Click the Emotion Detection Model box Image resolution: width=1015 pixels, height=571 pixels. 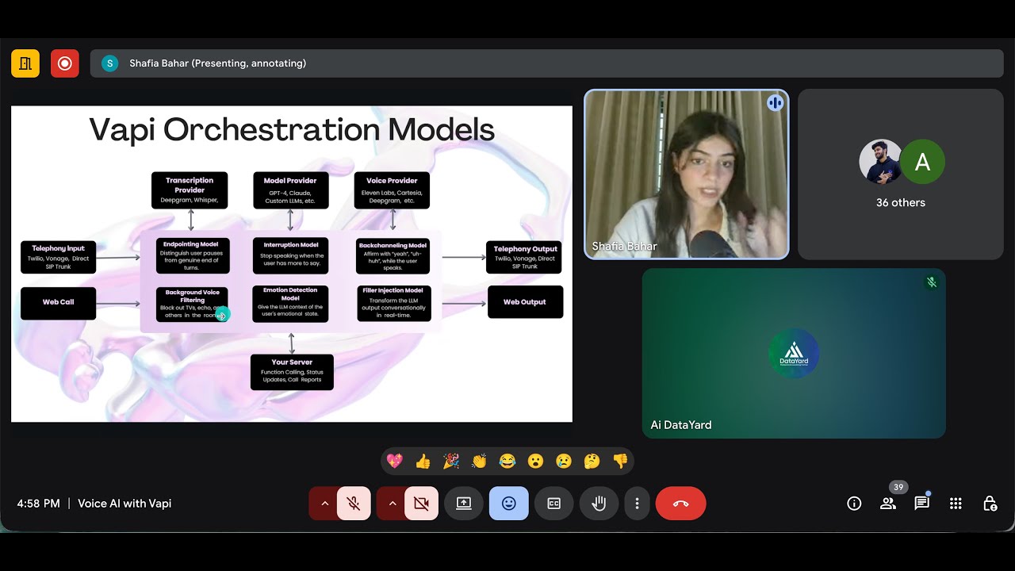coord(290,304)
